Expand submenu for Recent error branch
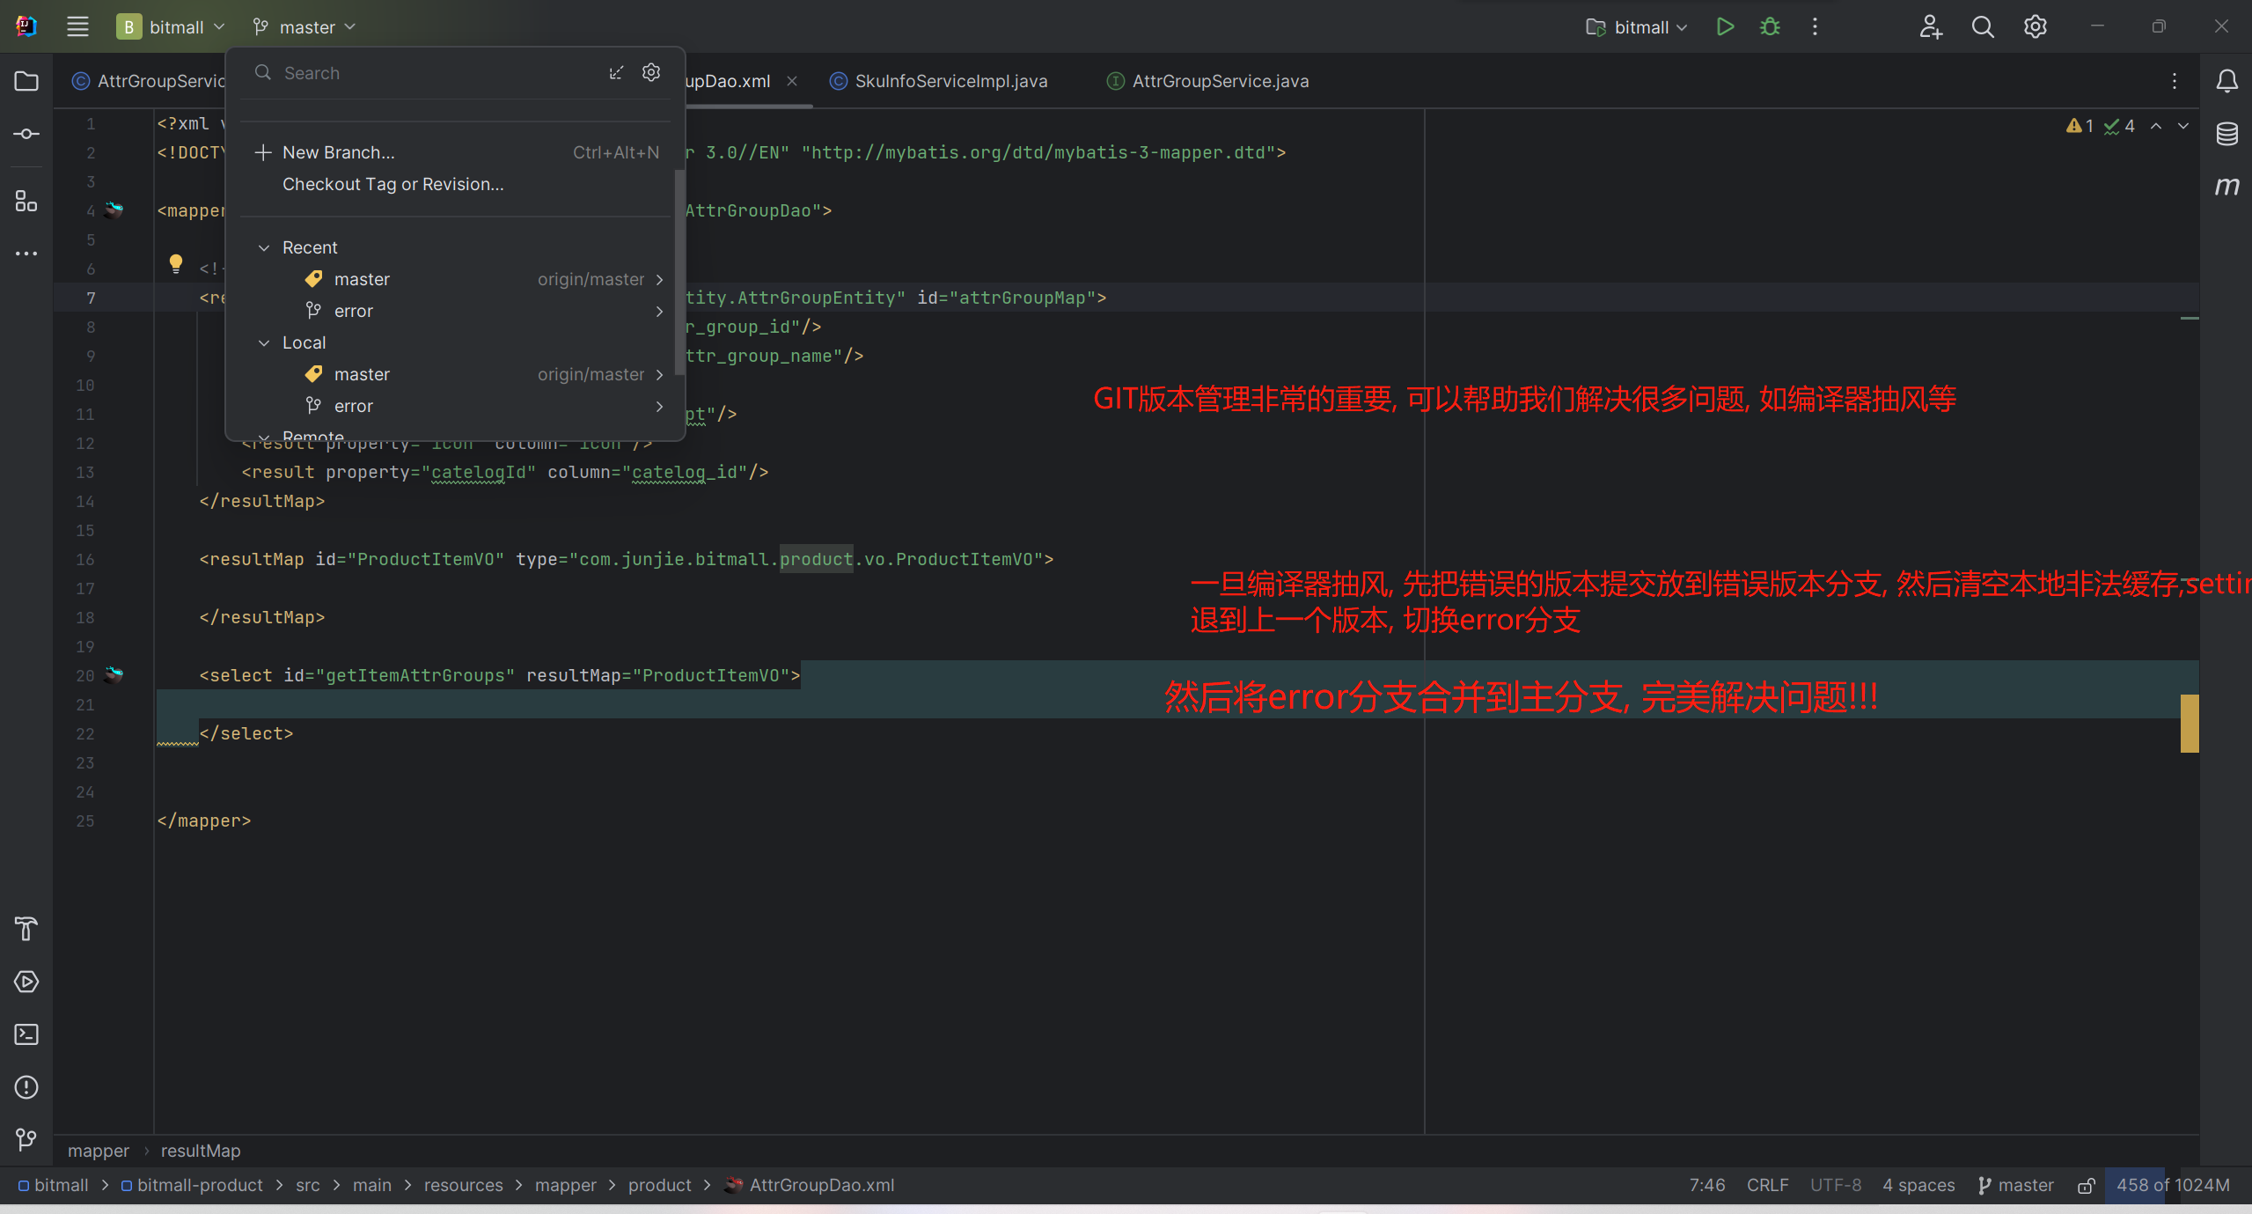The height and width of the screenshot is (1214, 2252). point(659,311)
